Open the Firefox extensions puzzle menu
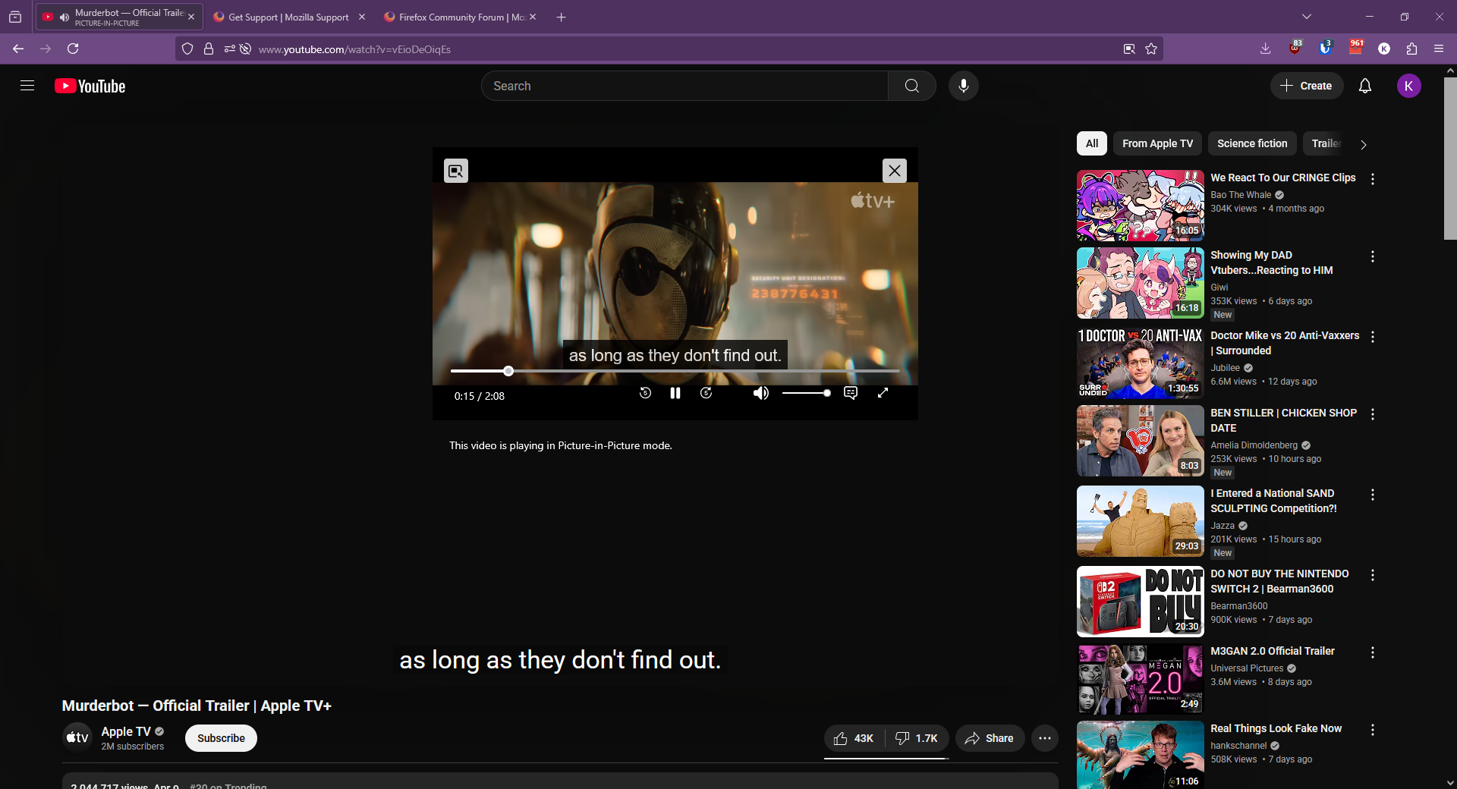The height and width of the screenshot is (789, 1457). coord(1411,49)
